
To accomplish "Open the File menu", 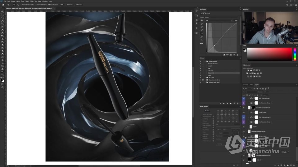I will 5,1.
